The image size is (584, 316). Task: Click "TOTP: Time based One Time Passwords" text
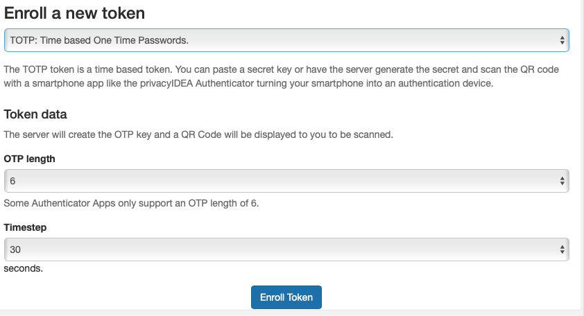tap(99, 40)
